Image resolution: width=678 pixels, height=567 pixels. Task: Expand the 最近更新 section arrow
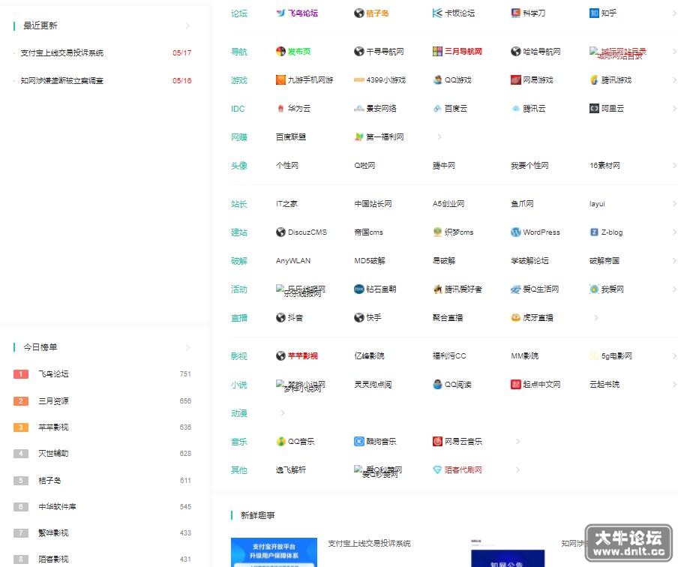[187, 26]
